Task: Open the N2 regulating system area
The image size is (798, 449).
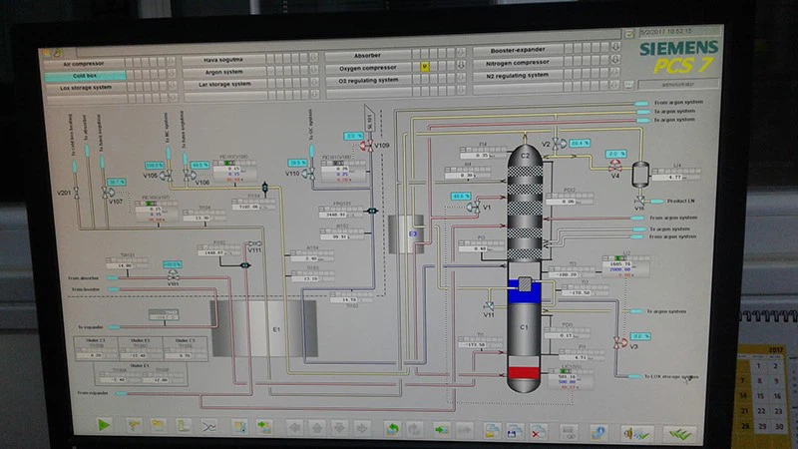Action: coord(517,75)
